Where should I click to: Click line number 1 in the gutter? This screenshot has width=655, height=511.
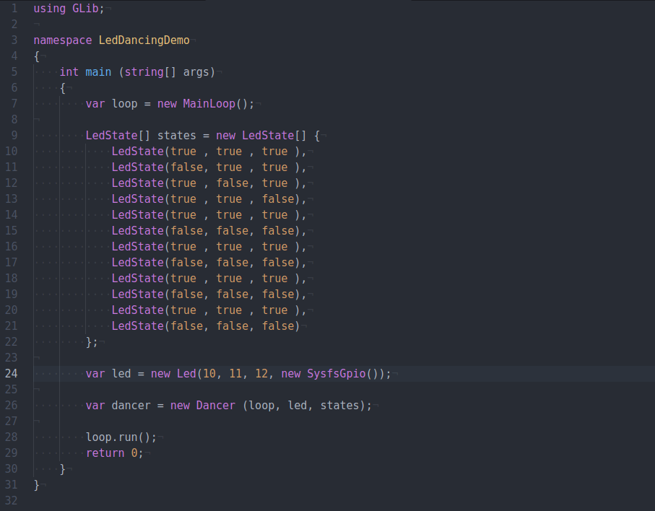(x=15, y=8)
